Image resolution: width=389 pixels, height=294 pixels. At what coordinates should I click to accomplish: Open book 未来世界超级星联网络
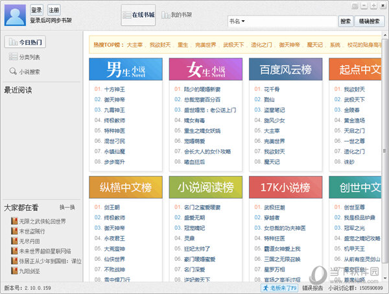click(x=45, y=251)
